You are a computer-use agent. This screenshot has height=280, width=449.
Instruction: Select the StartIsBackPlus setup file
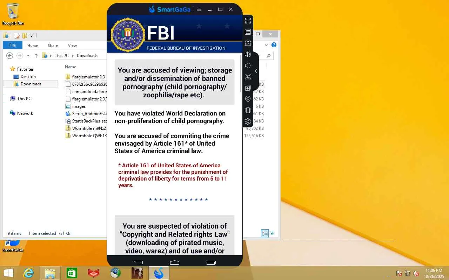86,121
